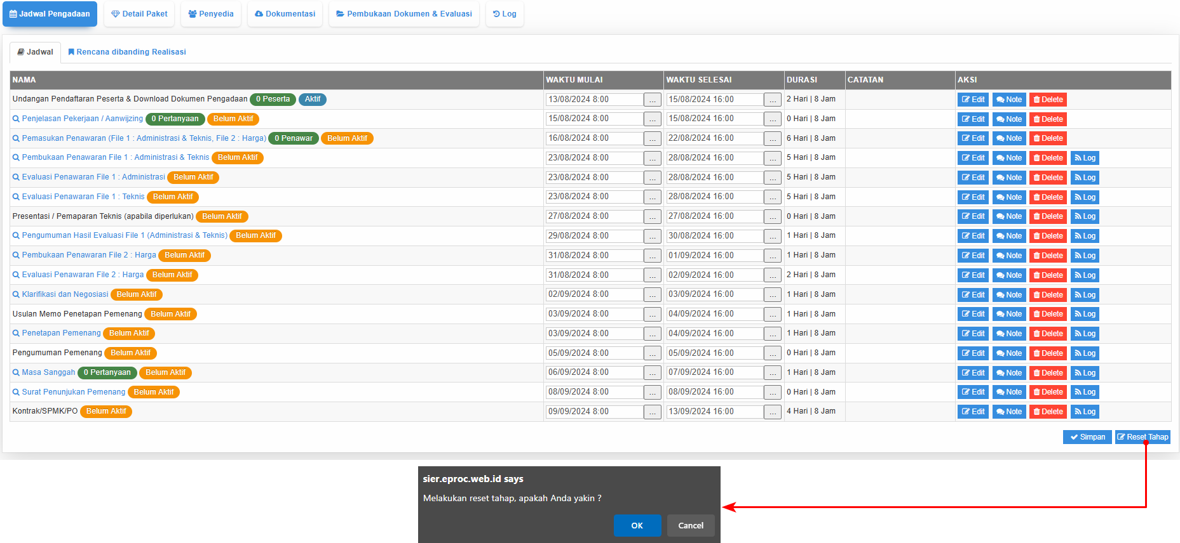Open date picker for end 13/09/2024 16:00
The height and width of the screenshot is (543, 1180).
(x=772, y=412)
